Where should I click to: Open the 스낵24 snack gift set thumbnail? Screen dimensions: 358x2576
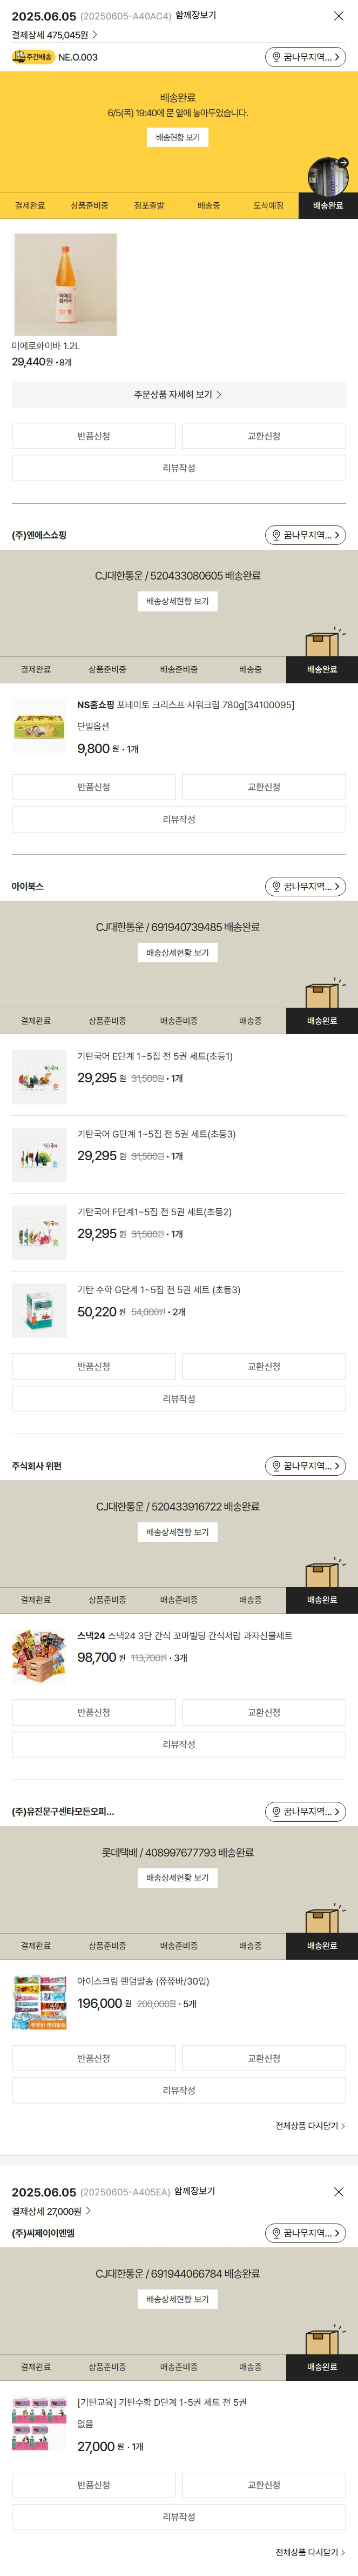(x=39, y=1655)
